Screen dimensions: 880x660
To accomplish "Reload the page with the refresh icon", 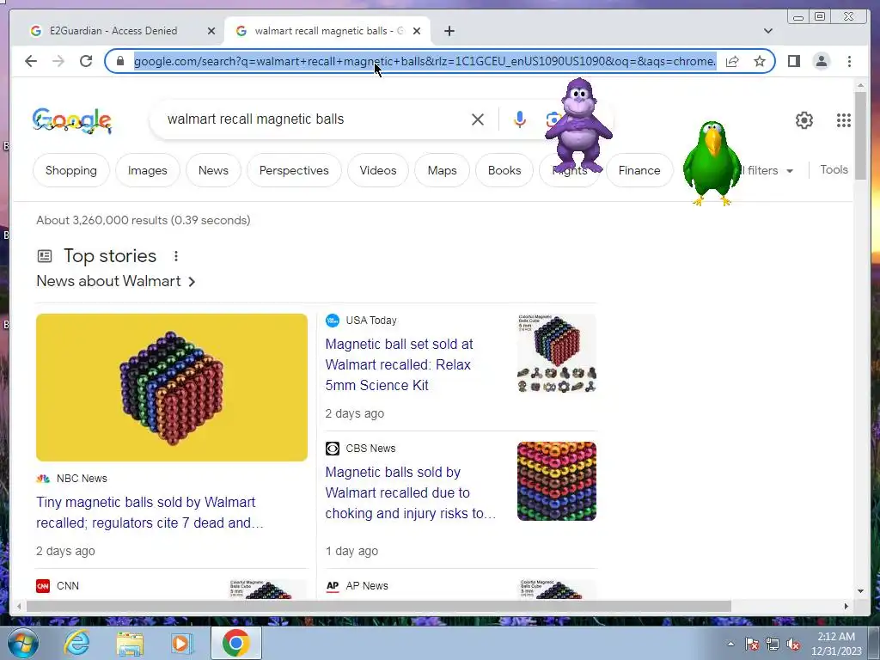I will tap(86, 61).
